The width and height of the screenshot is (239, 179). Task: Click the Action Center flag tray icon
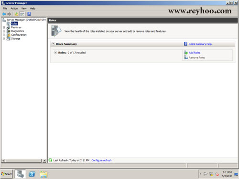(206, 174)
